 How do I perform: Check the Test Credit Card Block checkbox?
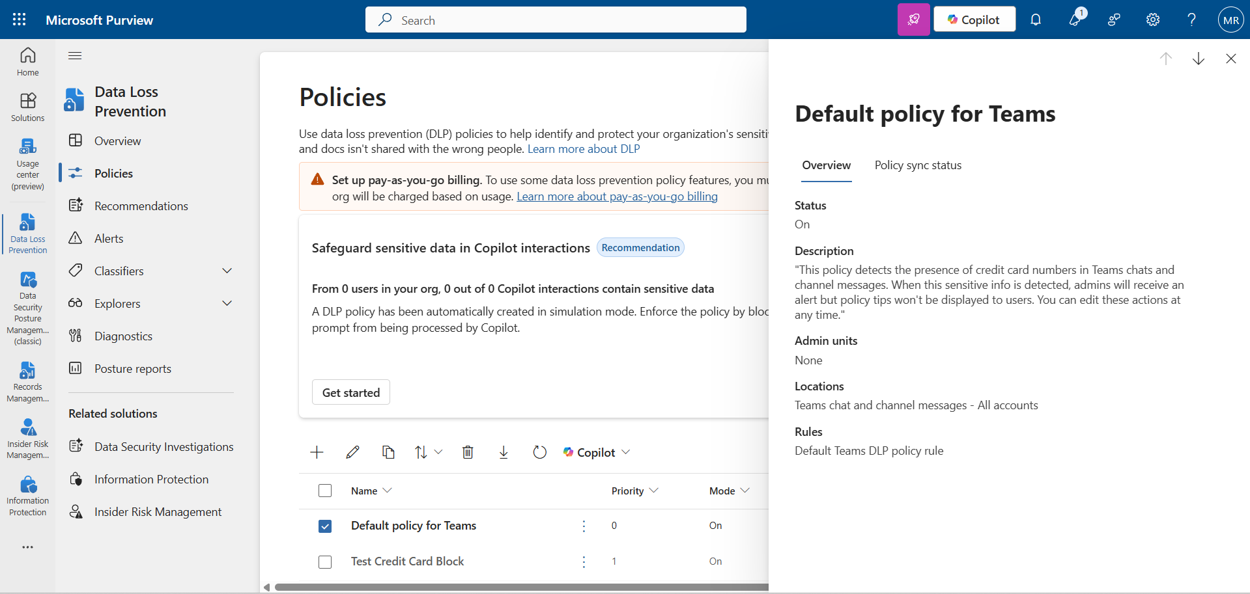click(324, 561)
